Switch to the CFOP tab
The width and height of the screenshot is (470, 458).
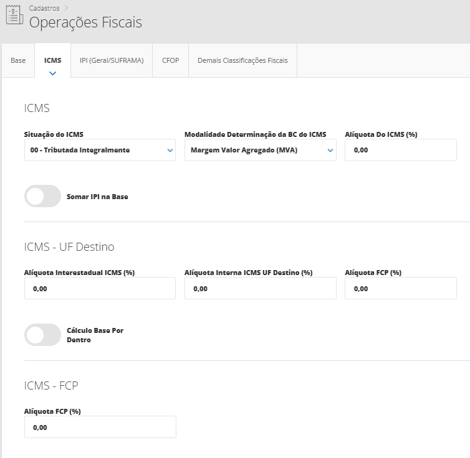pyautogui.click(x=170, y=60)
